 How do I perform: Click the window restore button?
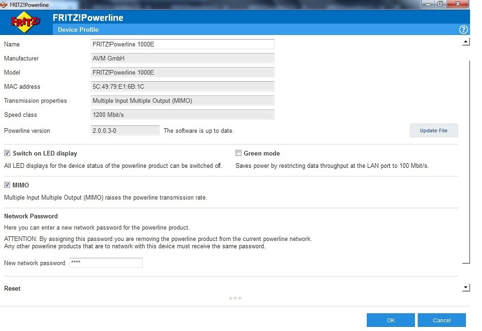[440, 4]
